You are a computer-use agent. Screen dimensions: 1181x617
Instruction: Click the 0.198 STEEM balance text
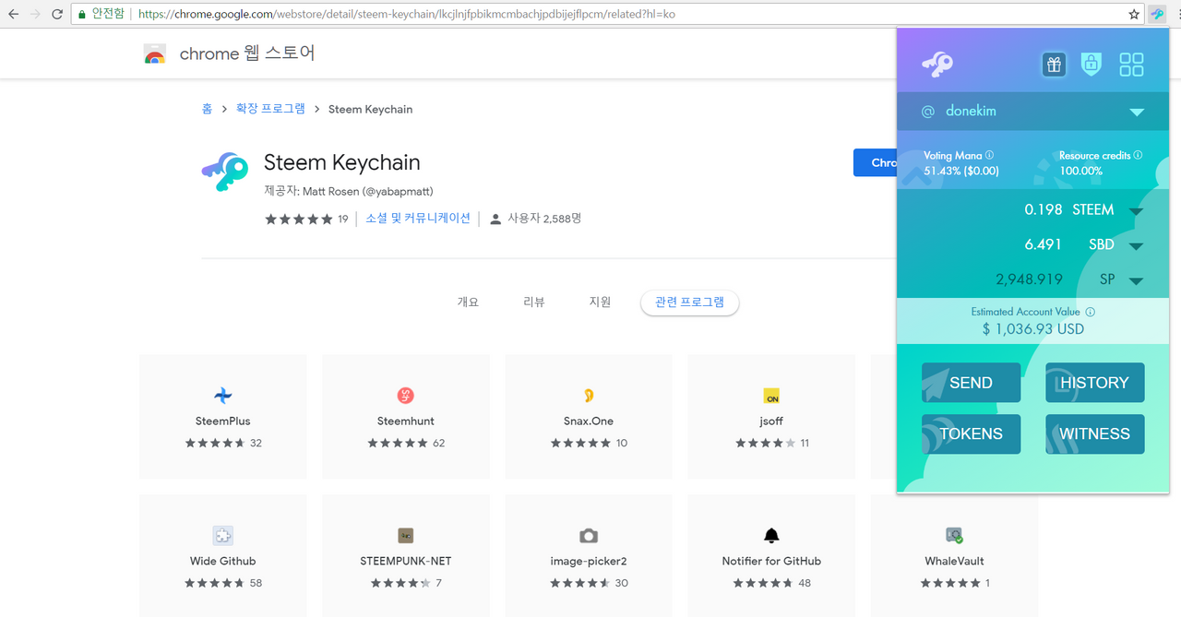[1044, 209]
